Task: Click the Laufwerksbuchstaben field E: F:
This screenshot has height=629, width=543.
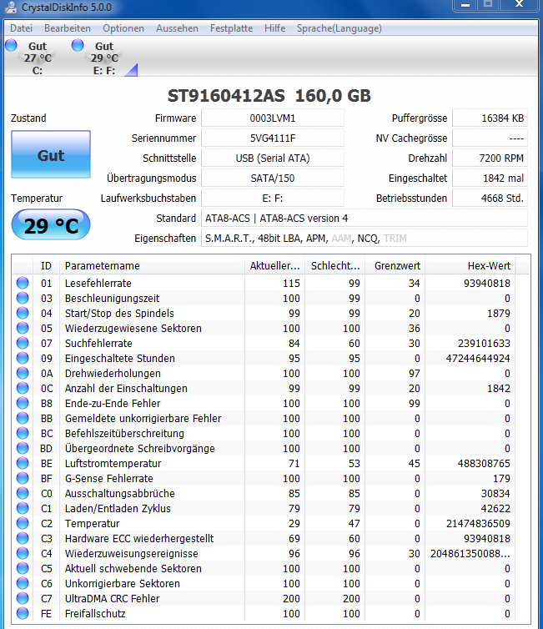Action: (273, 199)
